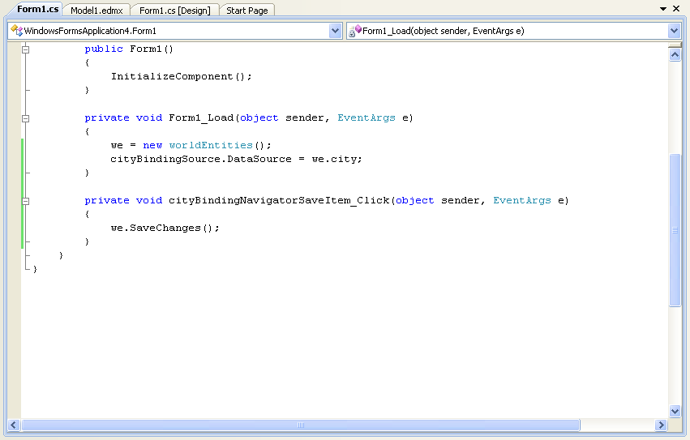
Task: Close the current document with the X
Action: (677, 9)
